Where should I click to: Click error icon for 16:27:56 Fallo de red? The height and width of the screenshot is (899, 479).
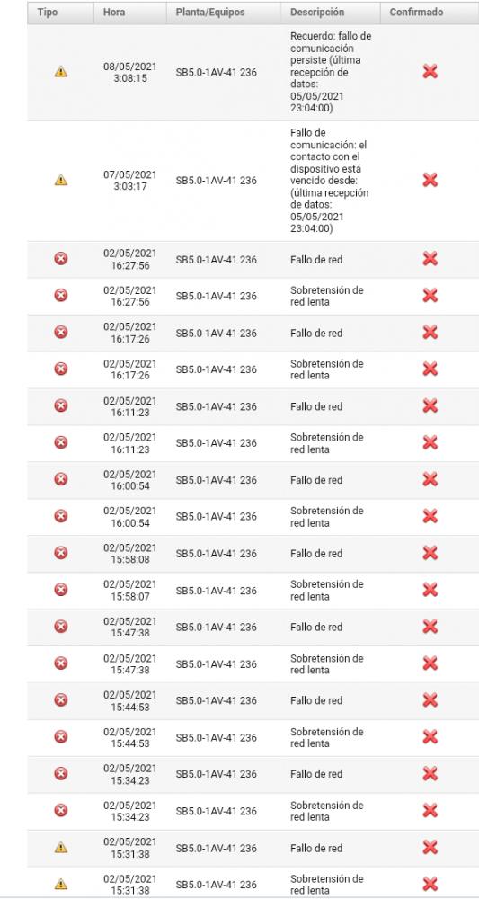click(61, 259)
